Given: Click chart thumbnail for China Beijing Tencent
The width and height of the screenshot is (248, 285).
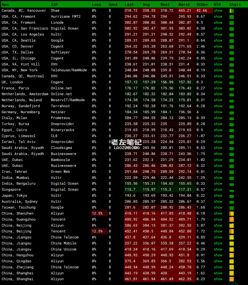Looking at the screenshot, I should pyautogui.click(x=232, y=231).
